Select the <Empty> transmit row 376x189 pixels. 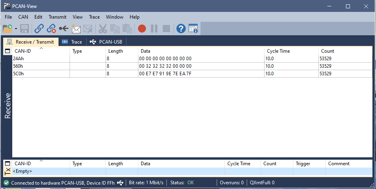(x=192, y=171)
